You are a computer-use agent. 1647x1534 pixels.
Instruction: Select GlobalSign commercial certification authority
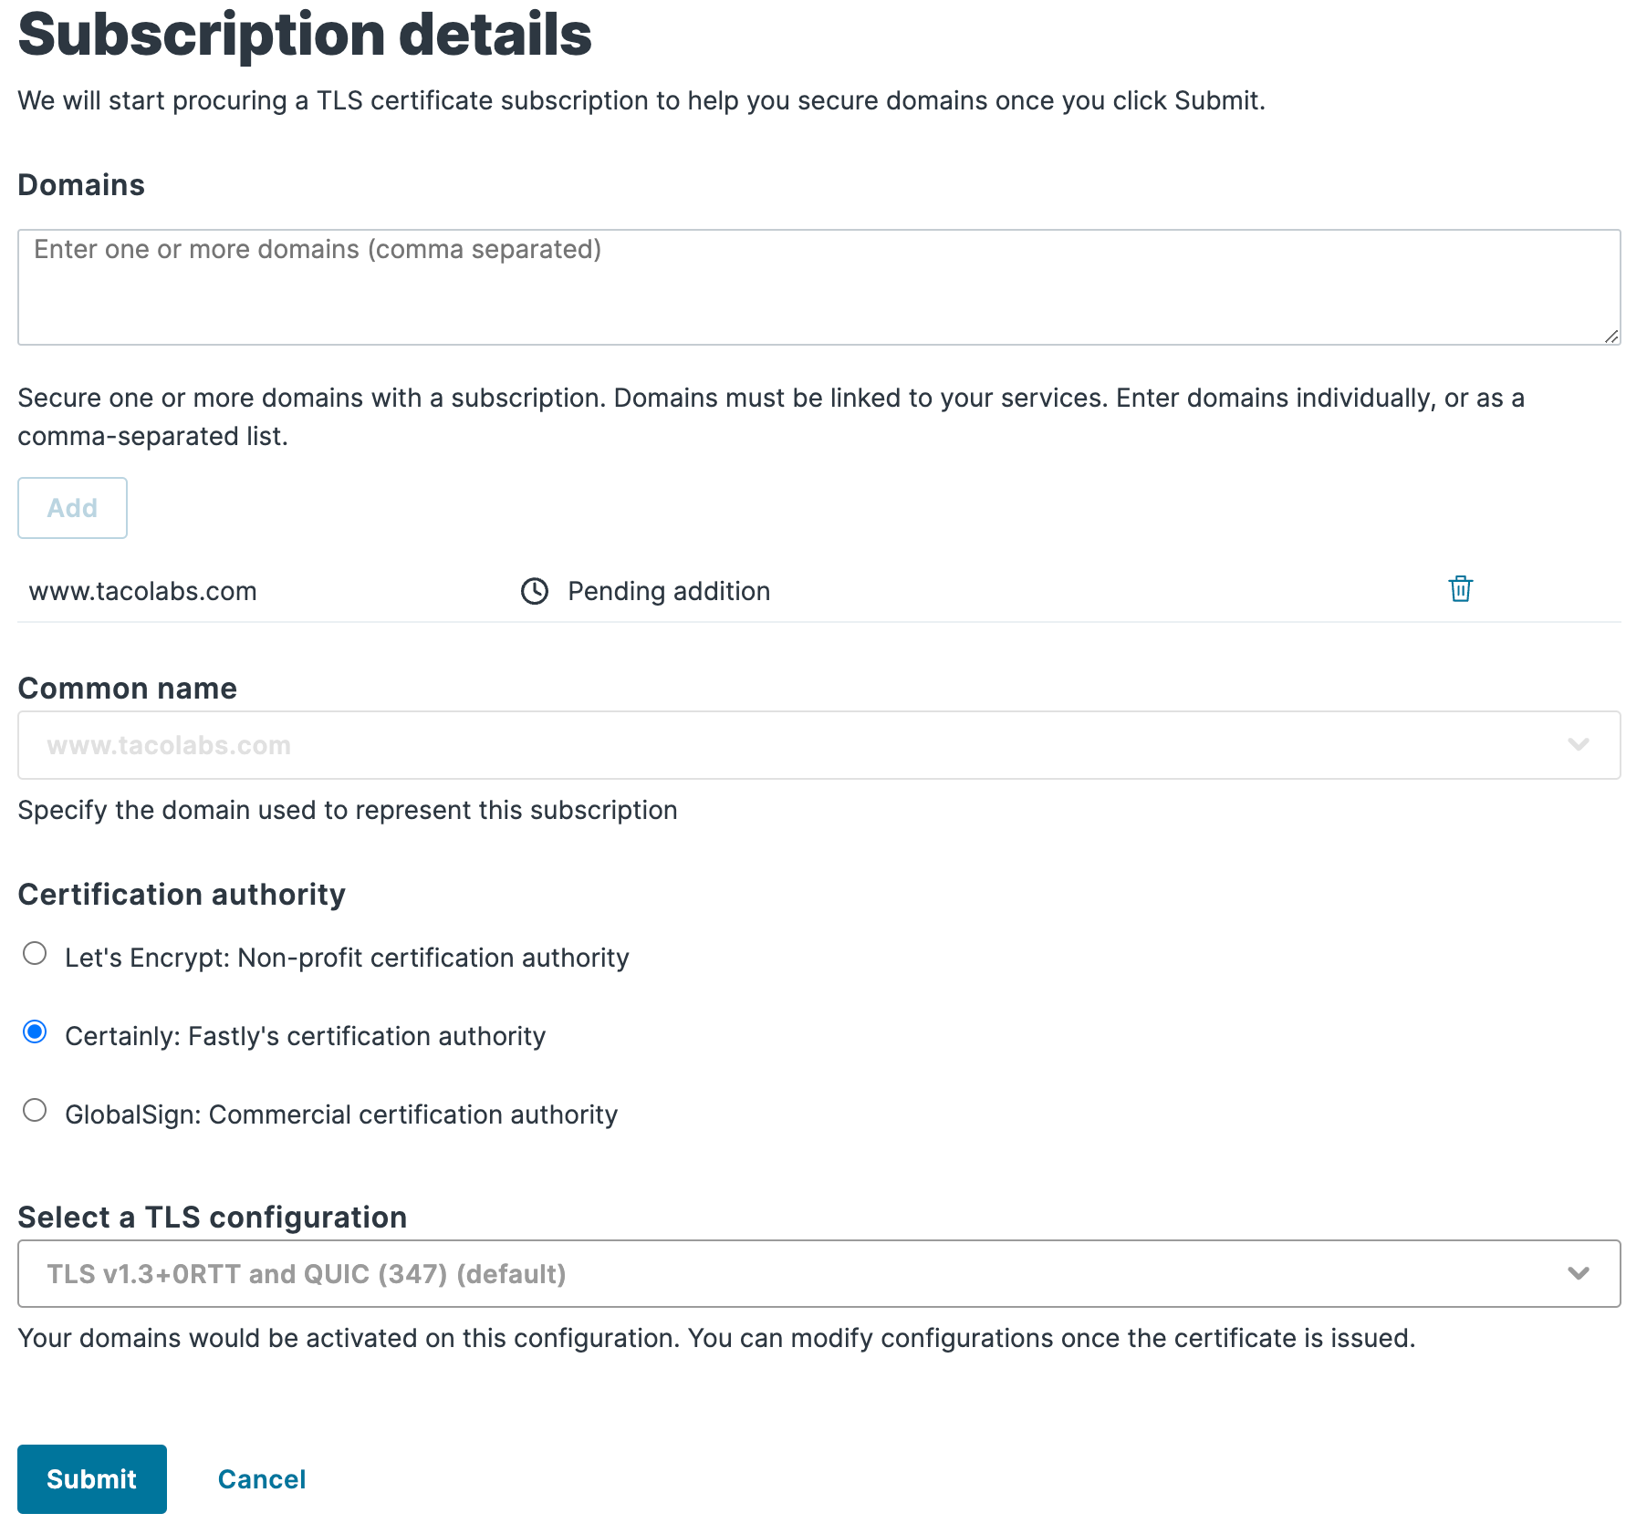35,1110
